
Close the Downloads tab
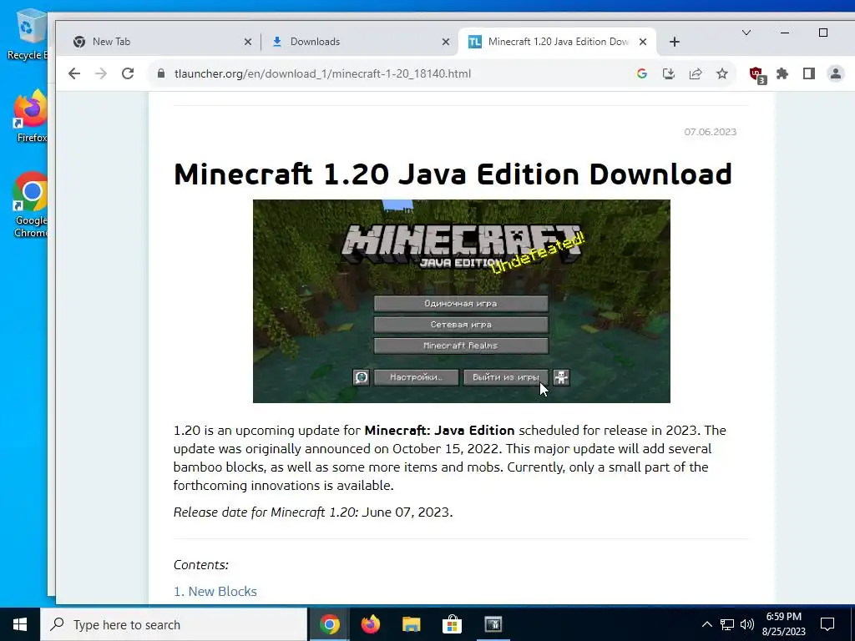coord(446,42)
